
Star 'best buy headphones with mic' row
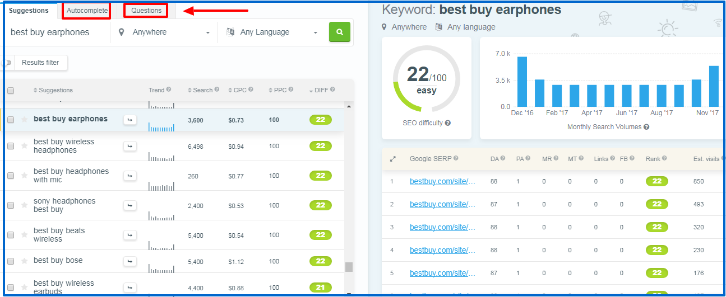tap(24, 176)
